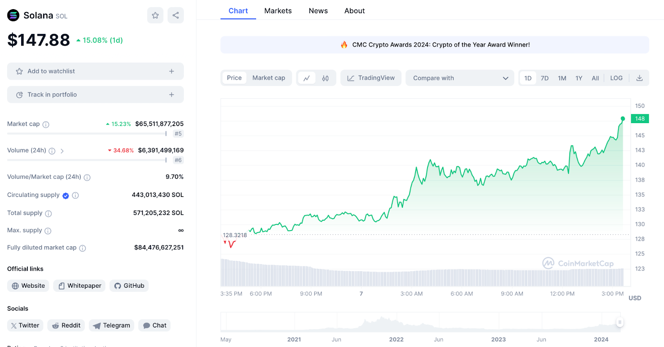Click the Market cap rank progress bar

point(87,133)
